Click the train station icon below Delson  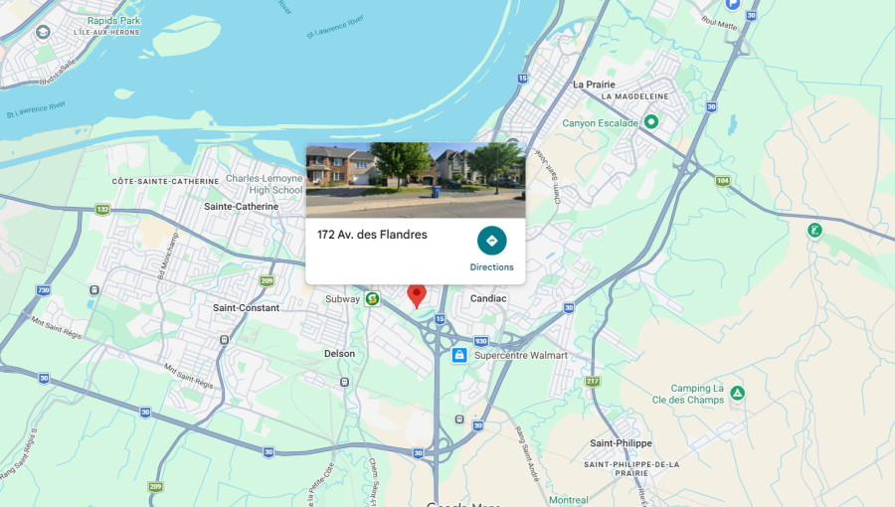click(x=344, y=382)
